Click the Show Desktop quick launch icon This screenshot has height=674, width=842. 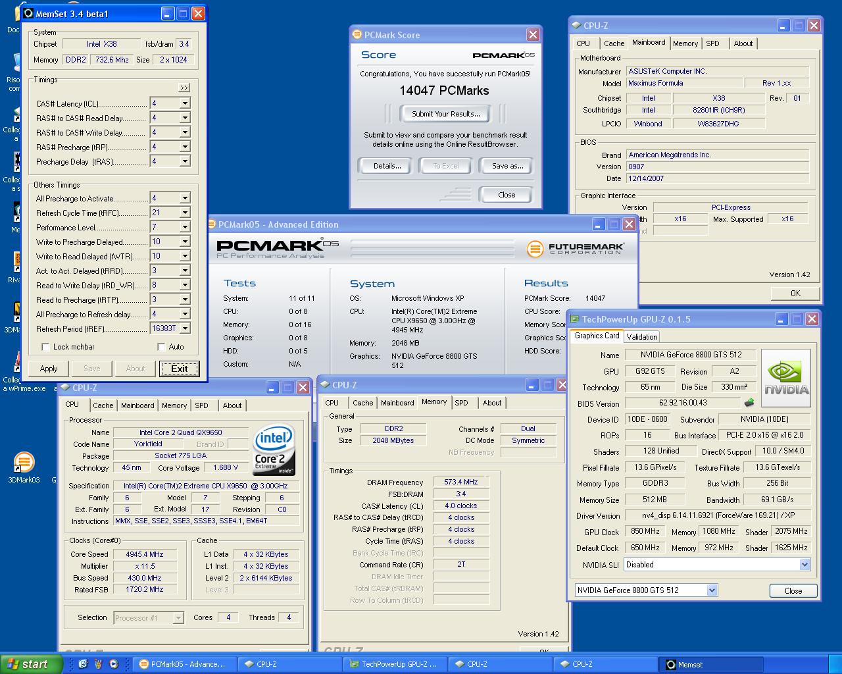pyautogui.click(x=83, y=664)
